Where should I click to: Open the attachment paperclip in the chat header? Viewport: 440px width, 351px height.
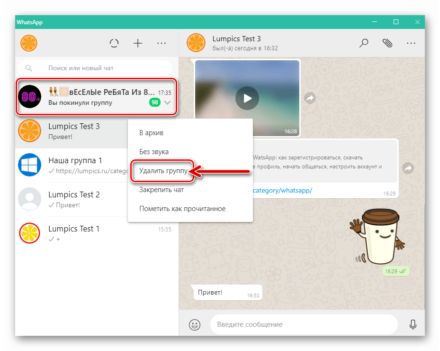pos(387,43)
